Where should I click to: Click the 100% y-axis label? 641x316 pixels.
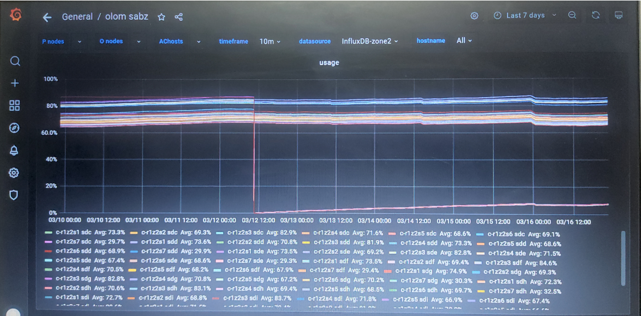pos(51,79)
